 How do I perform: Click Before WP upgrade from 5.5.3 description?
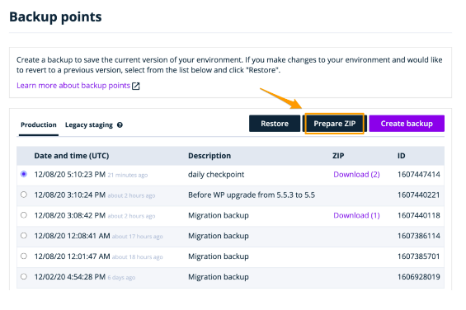point(252,195)
